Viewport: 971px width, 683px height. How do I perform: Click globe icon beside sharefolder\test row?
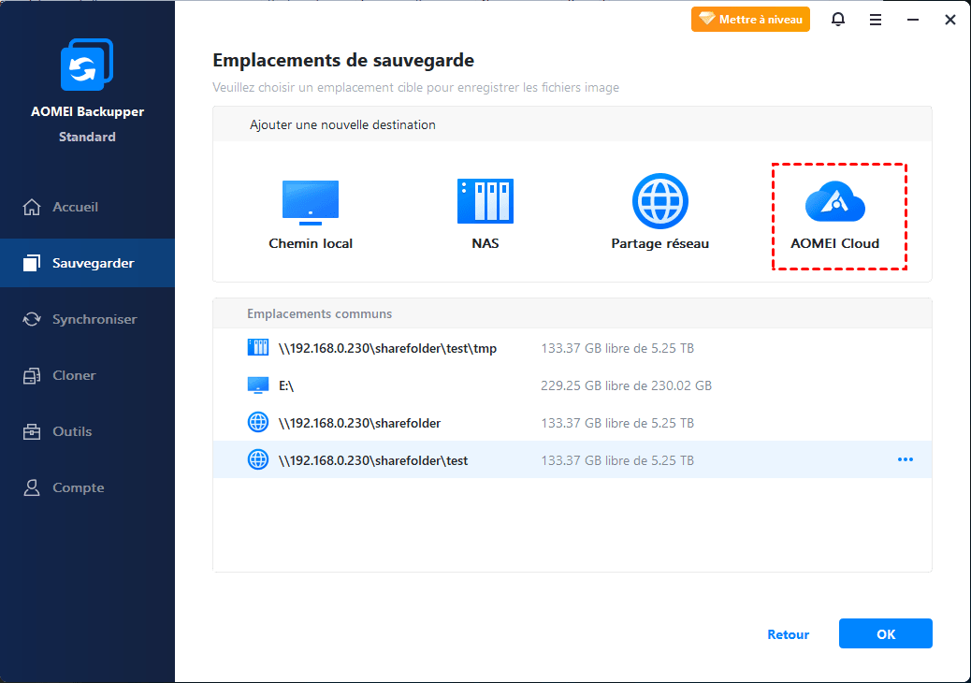tap(257, 459)
